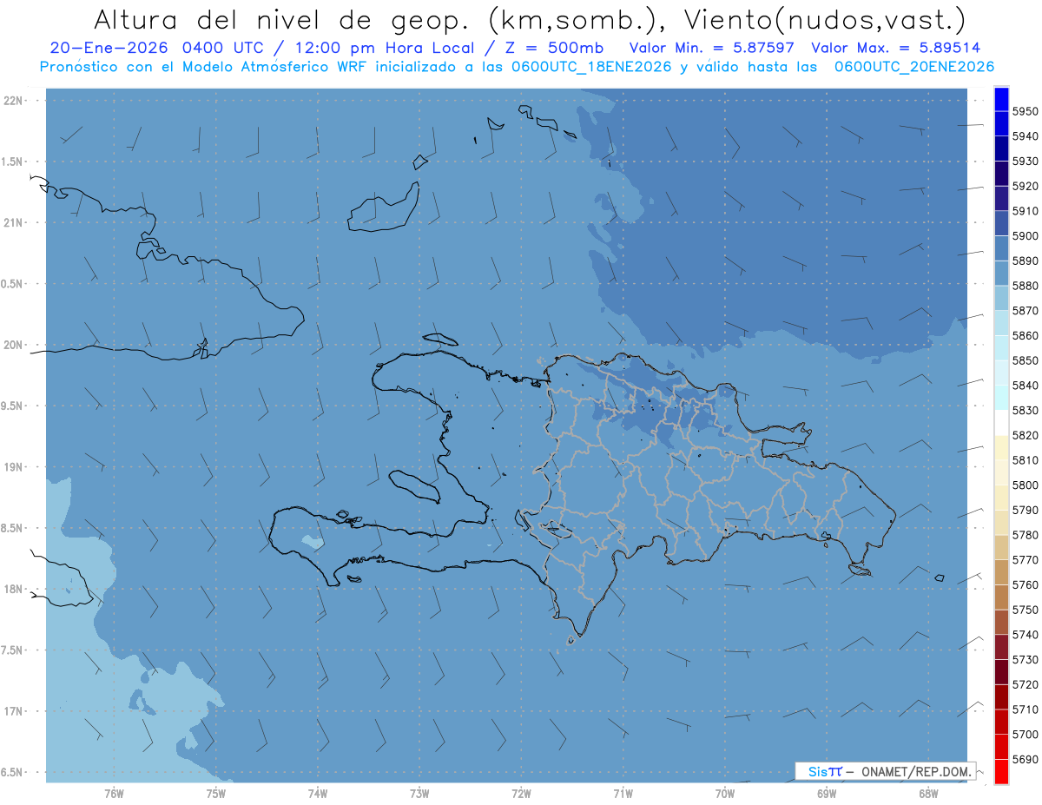Screen dimensions: 1042x805
Task: Select color bar segment between 5880 and 5890
Action: click(1001, 273)
